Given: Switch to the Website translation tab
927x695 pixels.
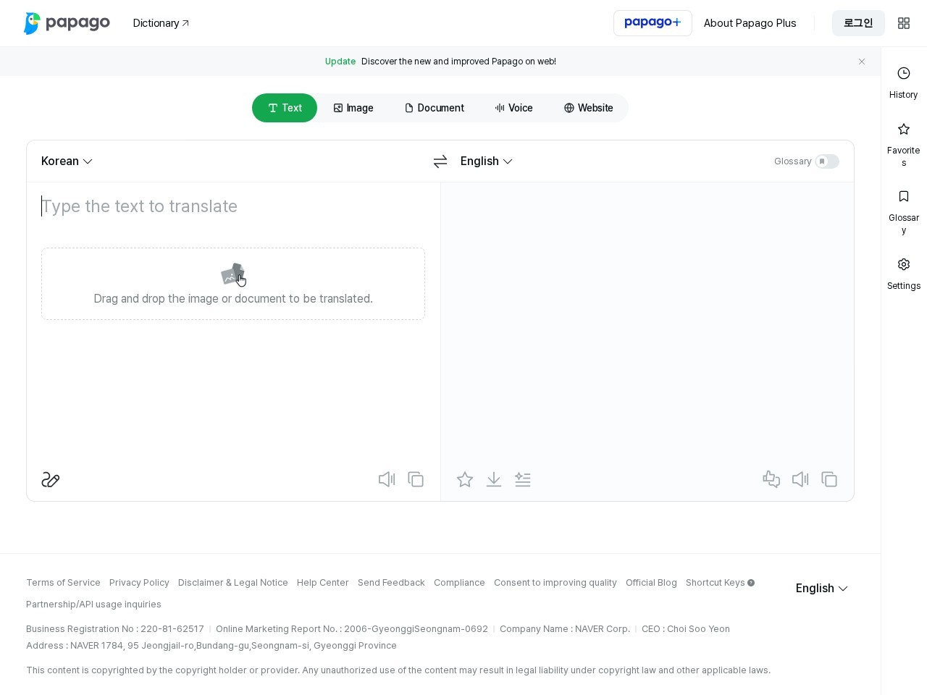Looking at the screenshot, I should [589, 108].
